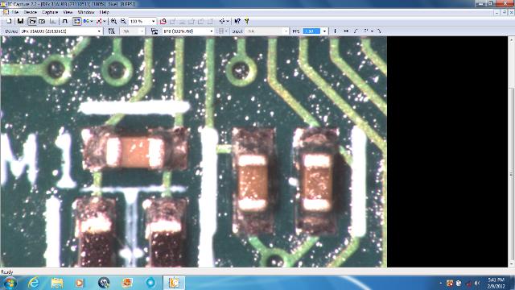Show hidden system tray icons
The width and height of the screenshot is (515, 290).
click(441, 283)
